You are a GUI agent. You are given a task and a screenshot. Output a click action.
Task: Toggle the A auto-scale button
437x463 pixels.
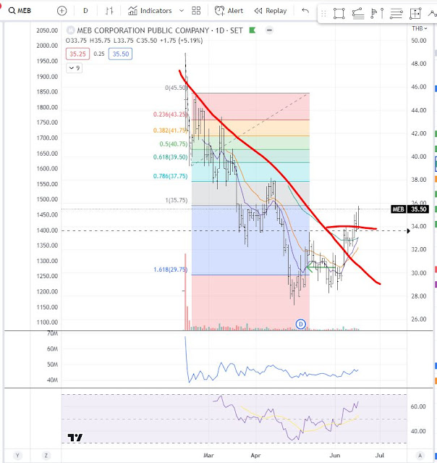click(x=420, y=455)
